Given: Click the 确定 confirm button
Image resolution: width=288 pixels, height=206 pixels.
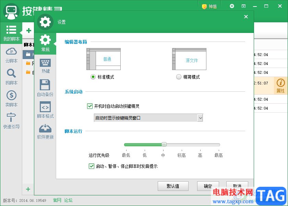Looking at the screenshot, I should point(208,186).
